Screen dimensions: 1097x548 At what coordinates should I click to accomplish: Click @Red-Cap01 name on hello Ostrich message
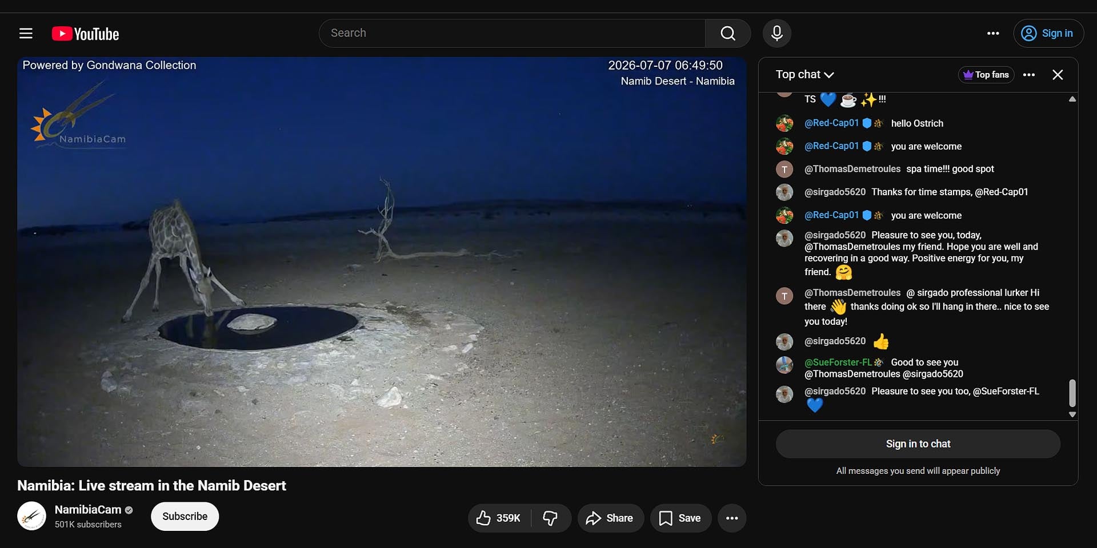(831, 123)
